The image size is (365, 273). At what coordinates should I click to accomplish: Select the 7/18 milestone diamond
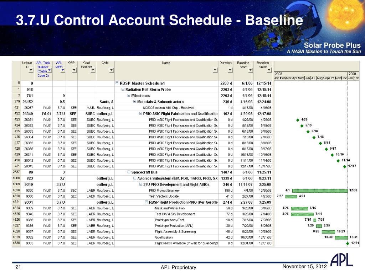tap(314, 138)
